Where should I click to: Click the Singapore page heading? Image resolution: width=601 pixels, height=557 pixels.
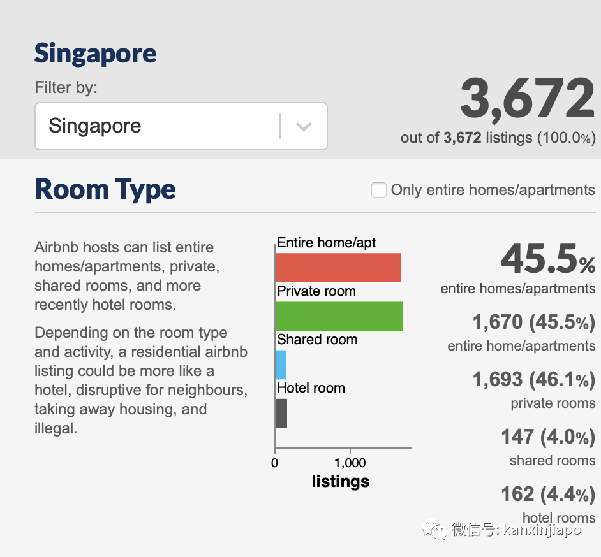pyautogui.click(x=95, y=53)
